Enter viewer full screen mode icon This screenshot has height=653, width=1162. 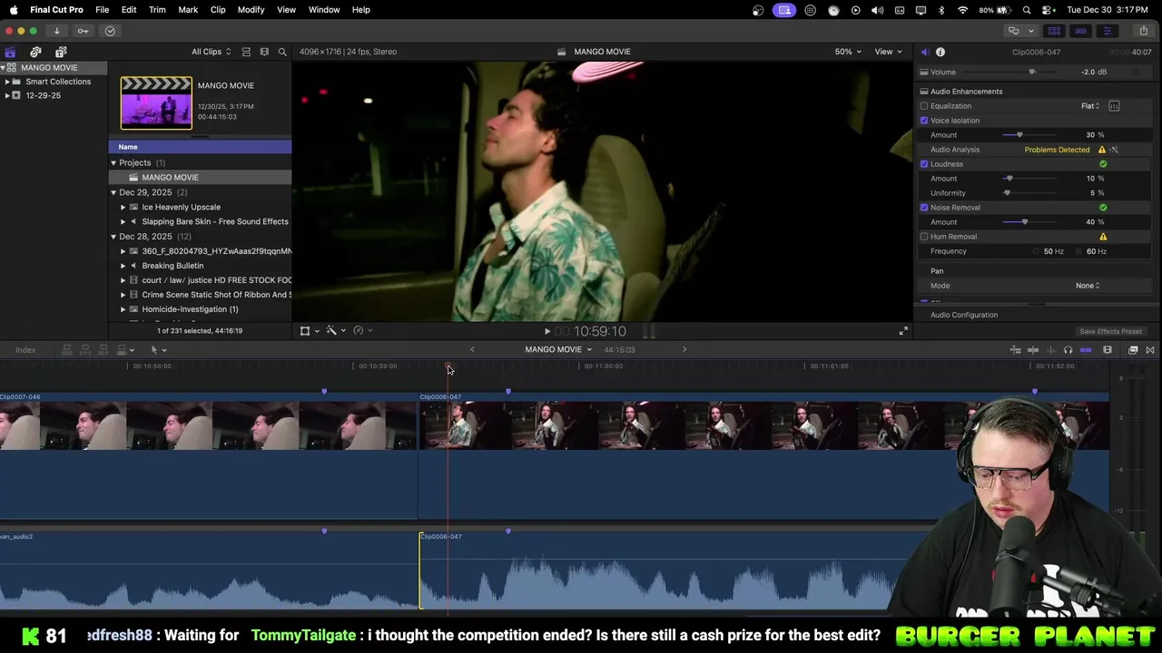(x=903, y=331)
